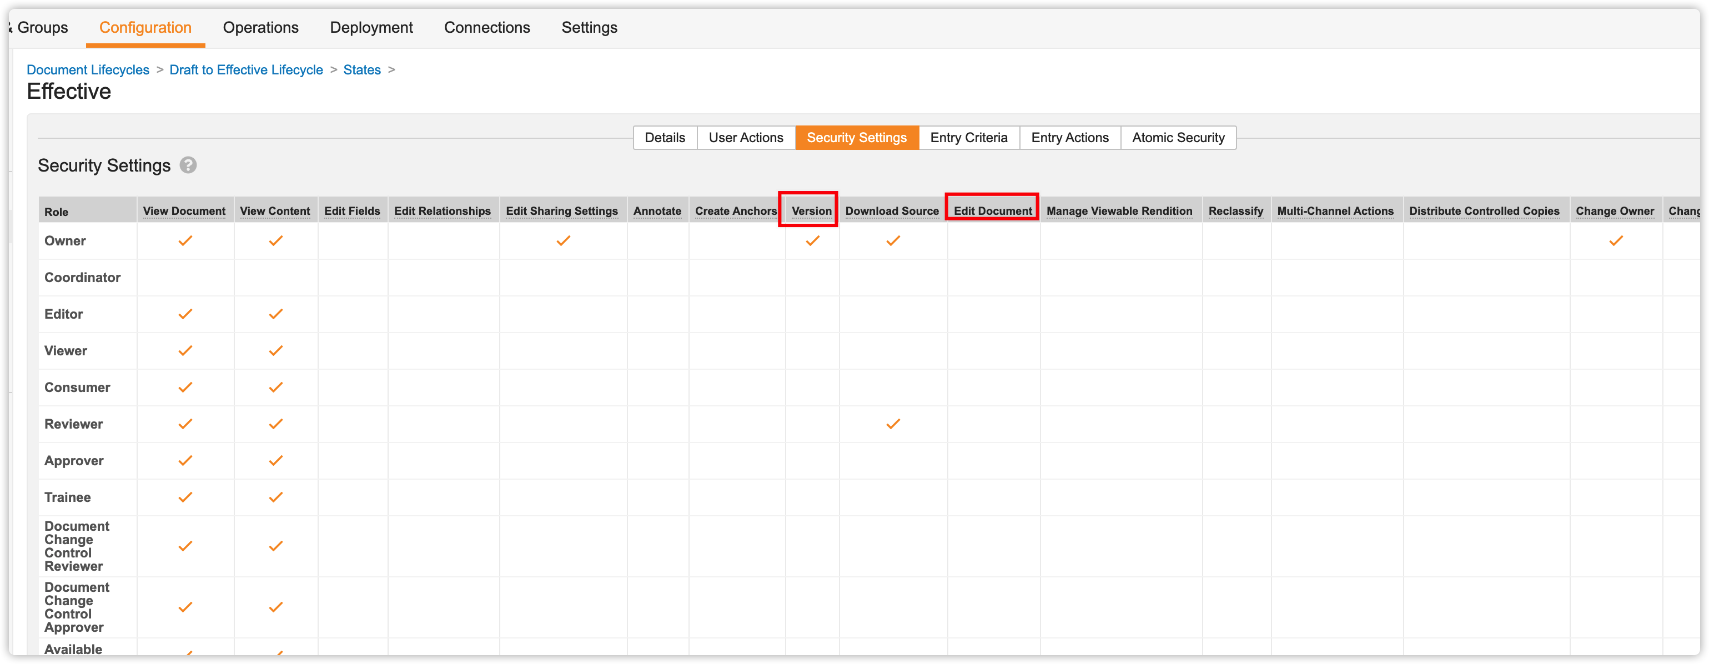Click the Owner Version checkmark
The width and height of the screenshot is (1709, 664).
[812, 241]
